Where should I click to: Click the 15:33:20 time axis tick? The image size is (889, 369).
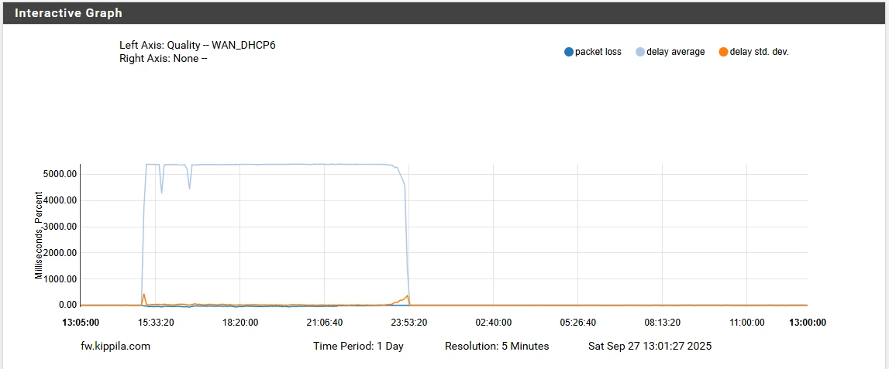[155, 323]
